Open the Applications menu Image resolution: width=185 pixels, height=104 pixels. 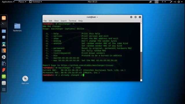[x=8, y=2]
